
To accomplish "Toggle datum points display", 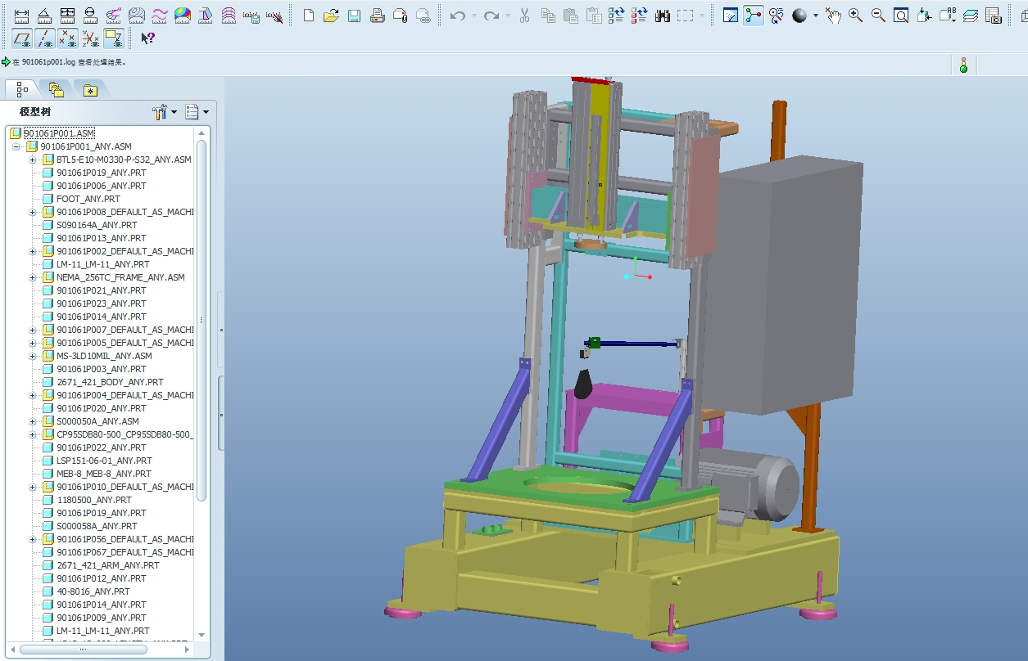I will coord(68,38).
